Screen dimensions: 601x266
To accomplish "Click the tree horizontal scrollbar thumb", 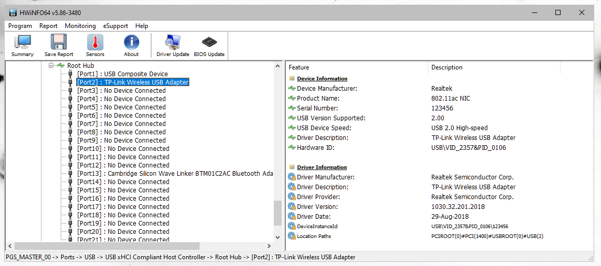I will click(x=107, y=246).
